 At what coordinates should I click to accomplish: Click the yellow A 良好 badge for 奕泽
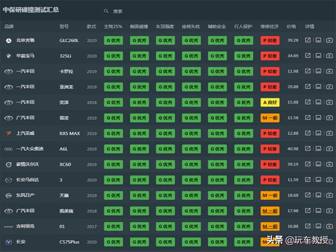[x=270, y=102]
